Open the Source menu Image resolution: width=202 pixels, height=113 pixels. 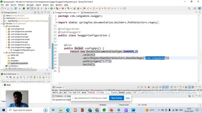(13, 5)
